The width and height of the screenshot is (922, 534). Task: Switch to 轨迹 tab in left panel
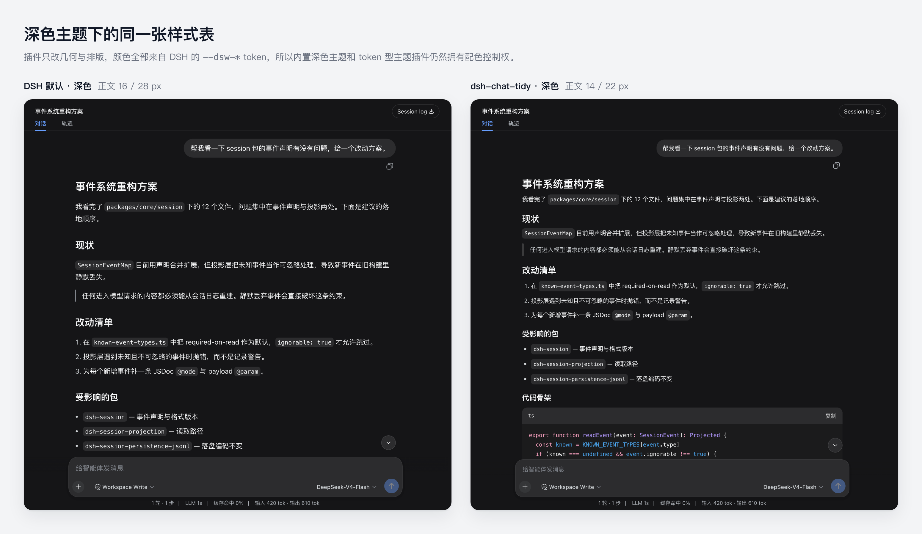point(67,124)
